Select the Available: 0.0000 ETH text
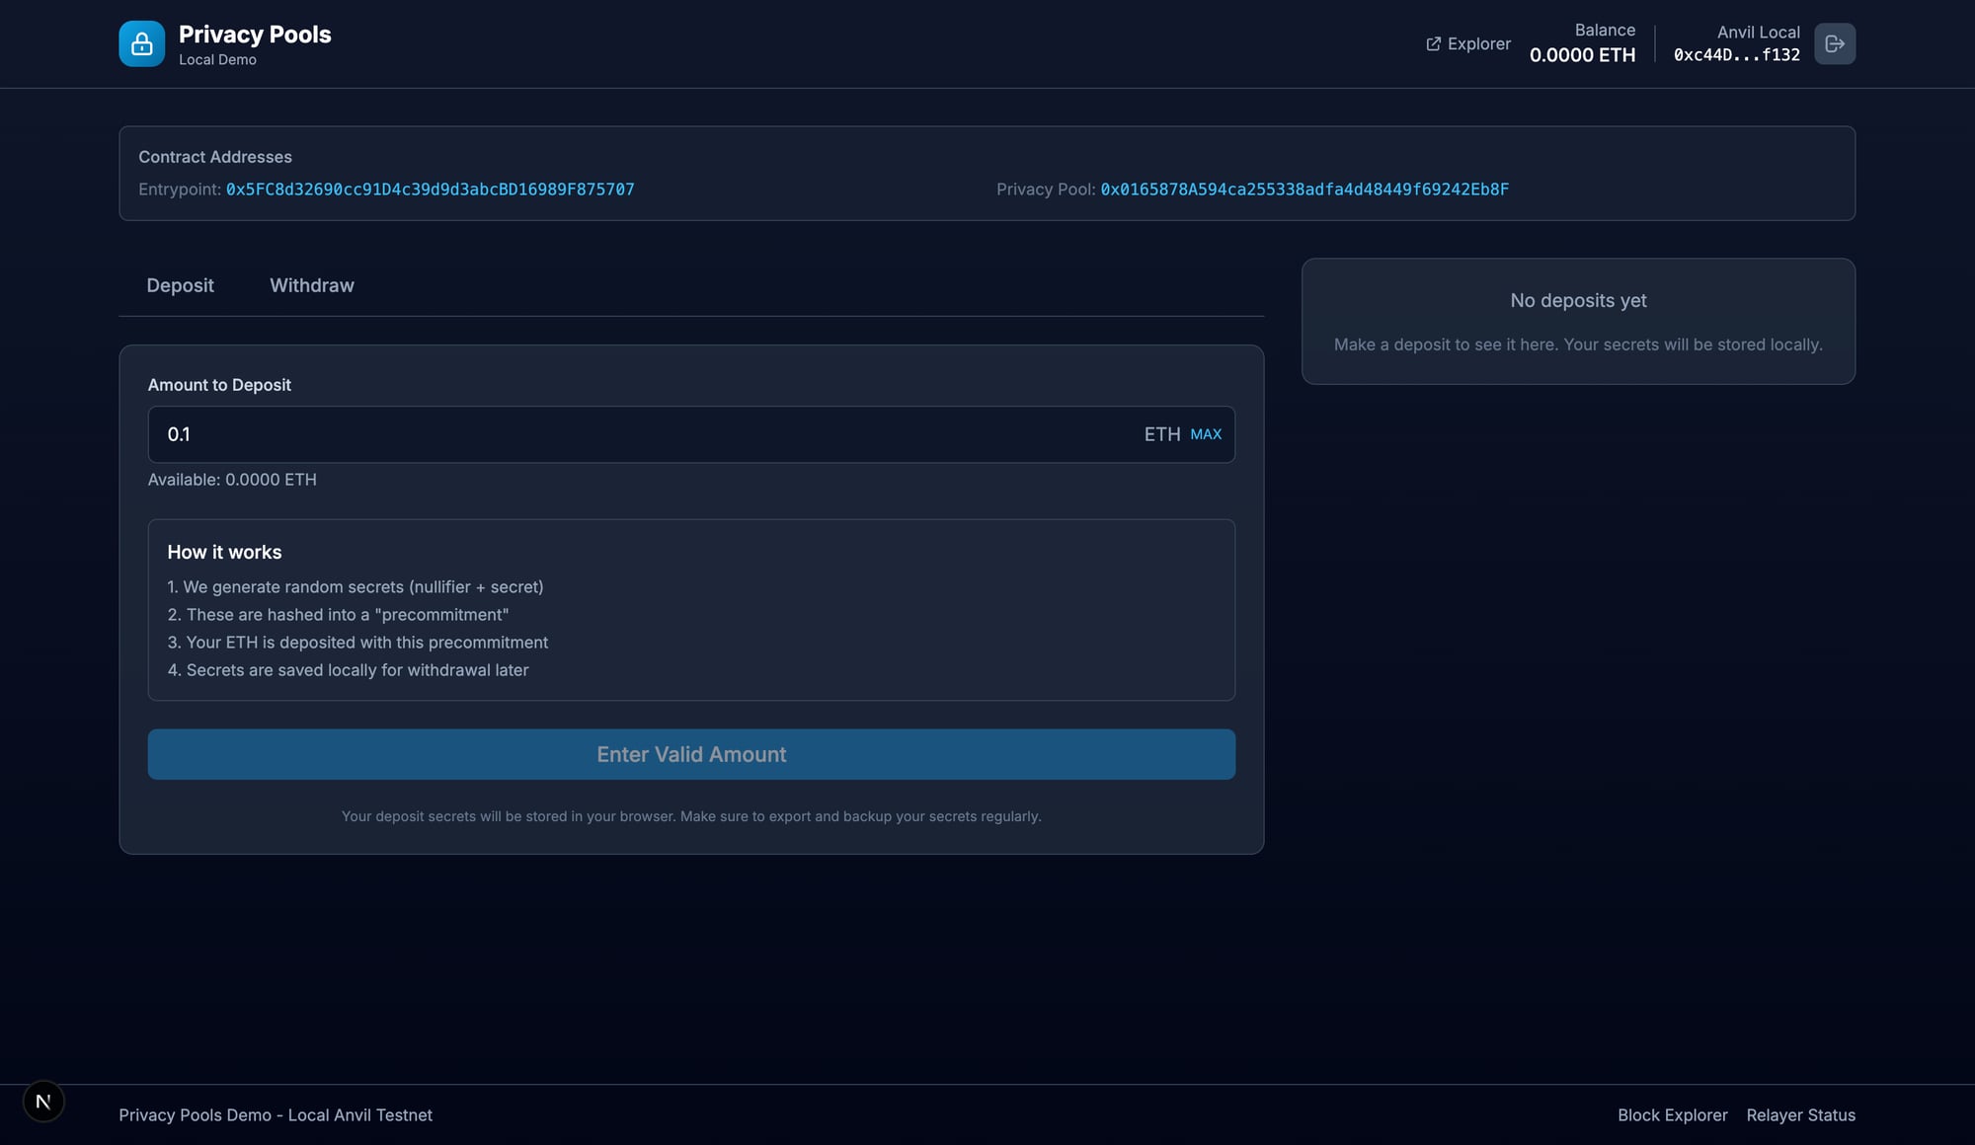 tap(233, 480)
